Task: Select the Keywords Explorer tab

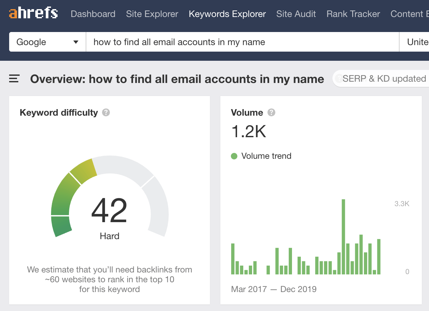Action: [227, 14]
